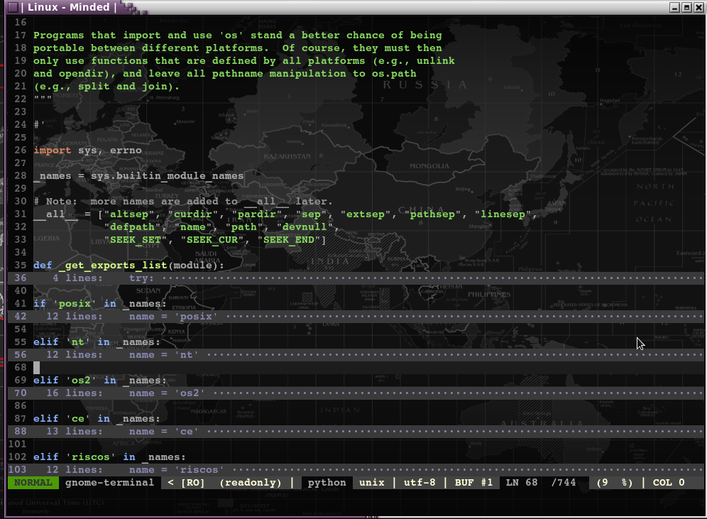707x519 pixels.
Task: Click the "curdir" string in __all__ list
Action: 193,214
